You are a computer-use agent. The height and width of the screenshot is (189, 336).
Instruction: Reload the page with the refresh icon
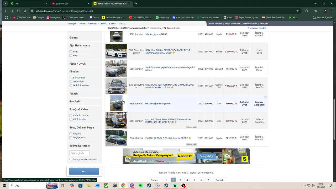coord(18,11)
